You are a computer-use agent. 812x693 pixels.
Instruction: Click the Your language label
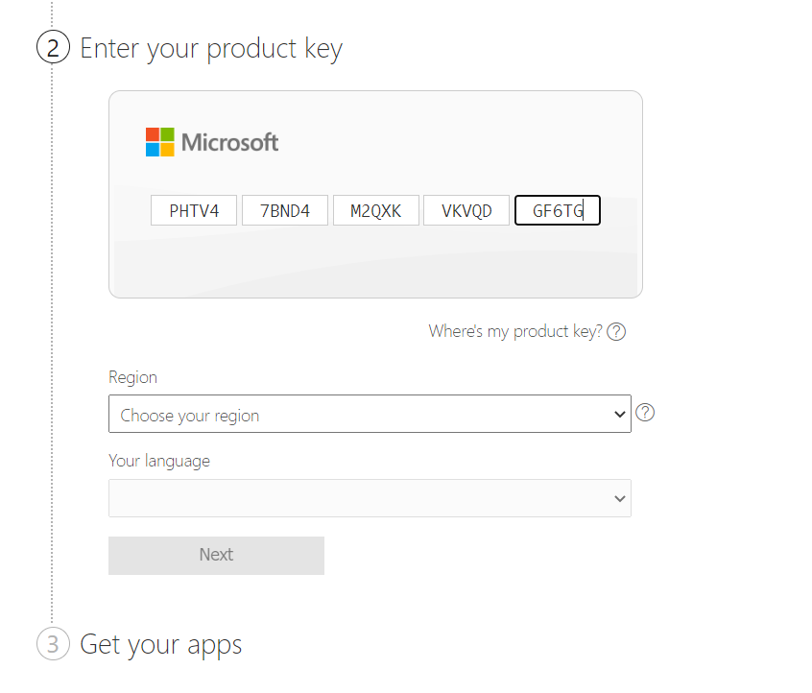pos(159,461)
